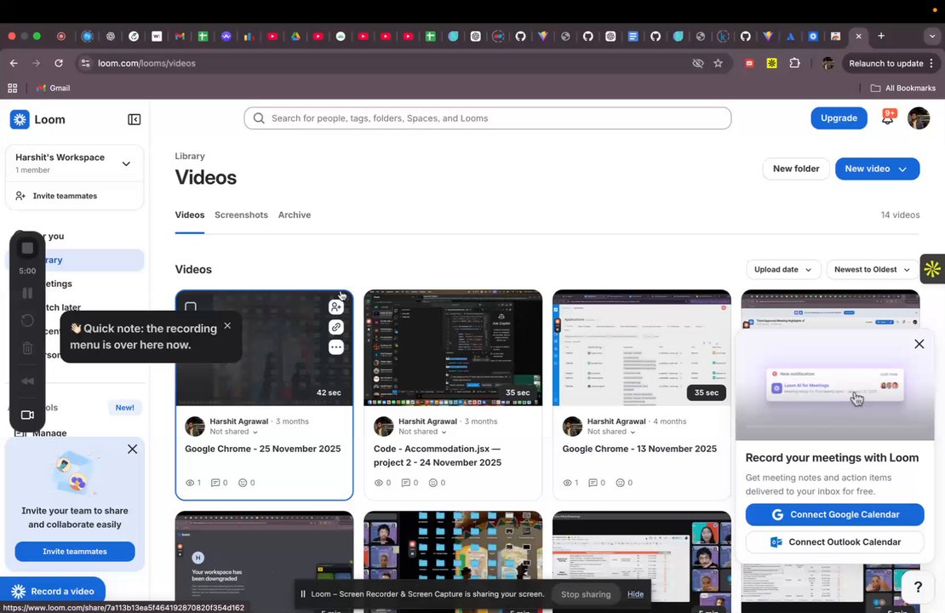
Task: Click the rewind icon in recording bar
Action: [x=27, y=381]
